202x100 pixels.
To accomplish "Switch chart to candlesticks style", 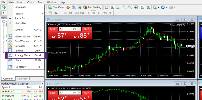I will click(x=112, y=7).
